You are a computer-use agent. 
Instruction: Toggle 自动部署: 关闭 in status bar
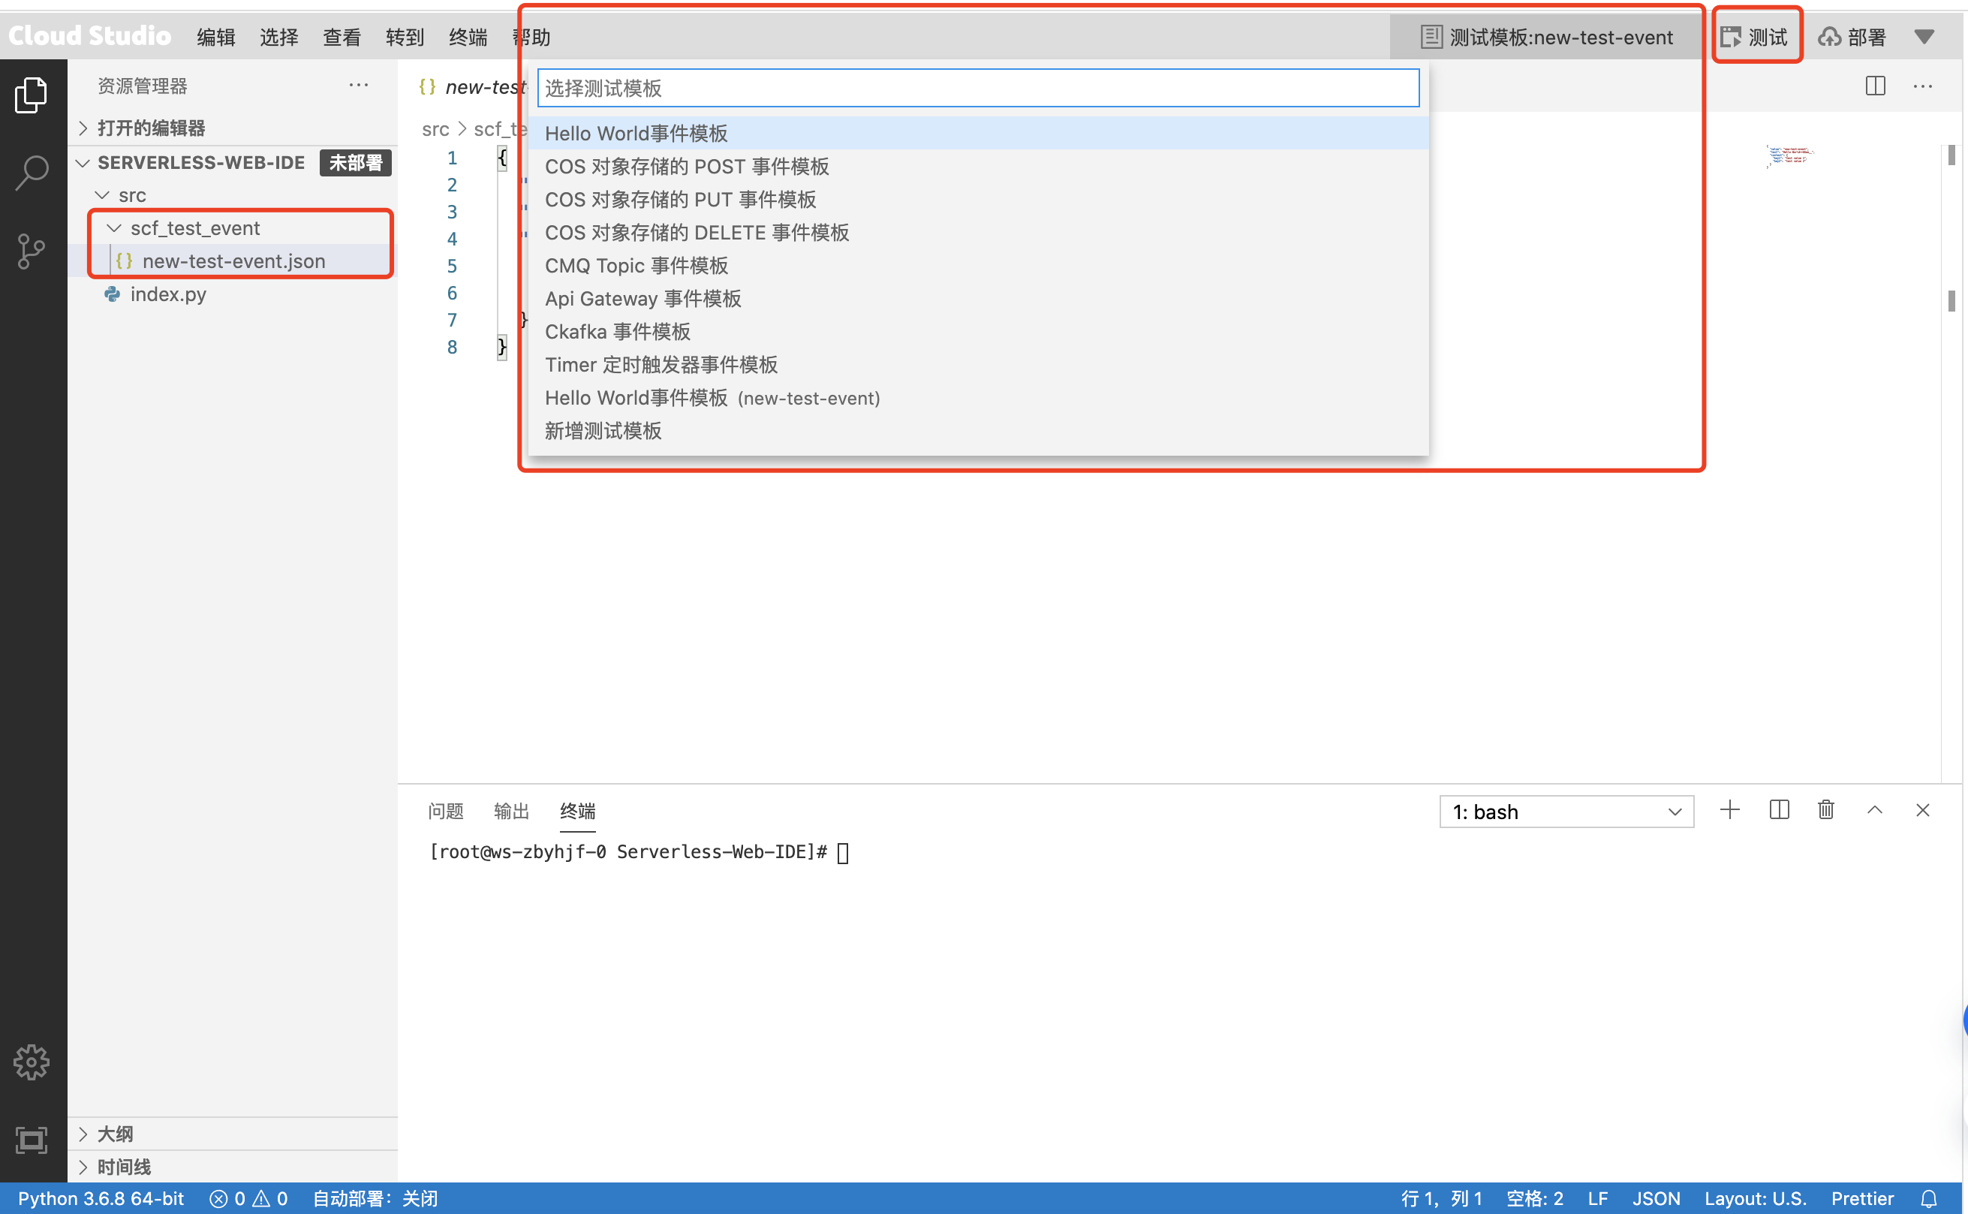click(x=375, y=1199)
